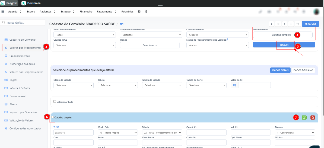Go to next record arrow
This screenshot has width=324, height=148.
coord(285,24)
